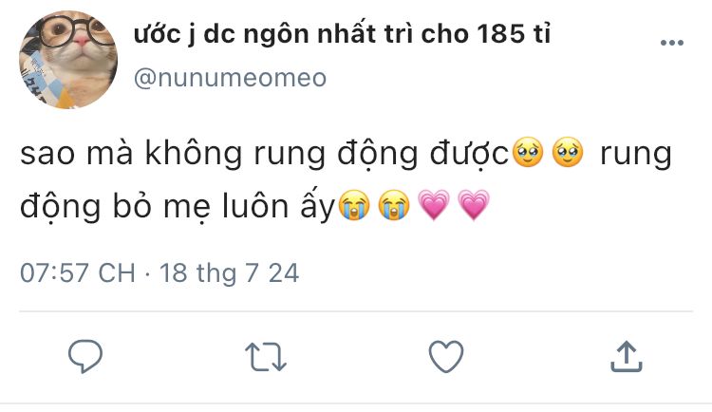The image size is (712, 412).
Task: Visit the @nunumeomeo handle link
Action: coord(231,78)
